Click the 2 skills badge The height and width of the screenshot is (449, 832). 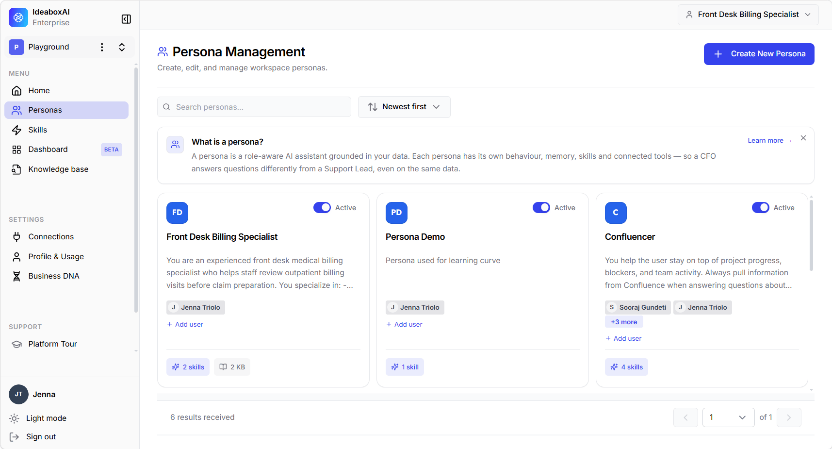click(x=188, y=367)
